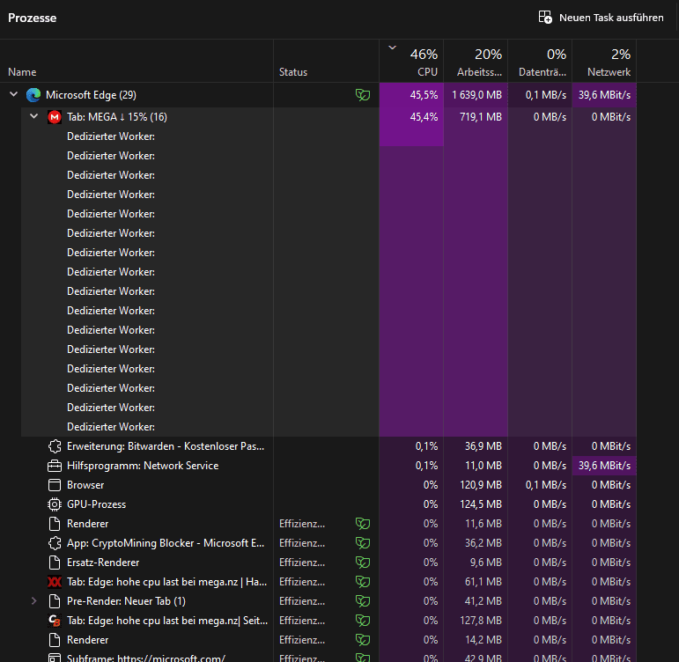Click the new task icon beside Neuen Task ausführen
Viewport: 679px width, 662px height.
(545, 18)
